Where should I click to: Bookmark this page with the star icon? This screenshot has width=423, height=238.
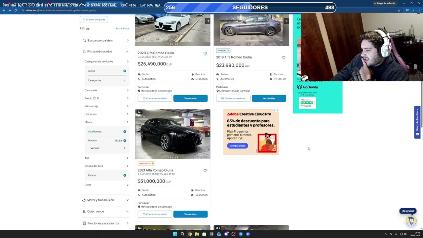(399, 10)
